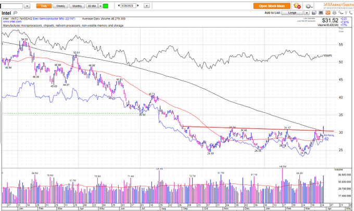Screen dimensions: 354x211
Task: Open the alerts bell notification icon
Action: [x=297, y=6]
